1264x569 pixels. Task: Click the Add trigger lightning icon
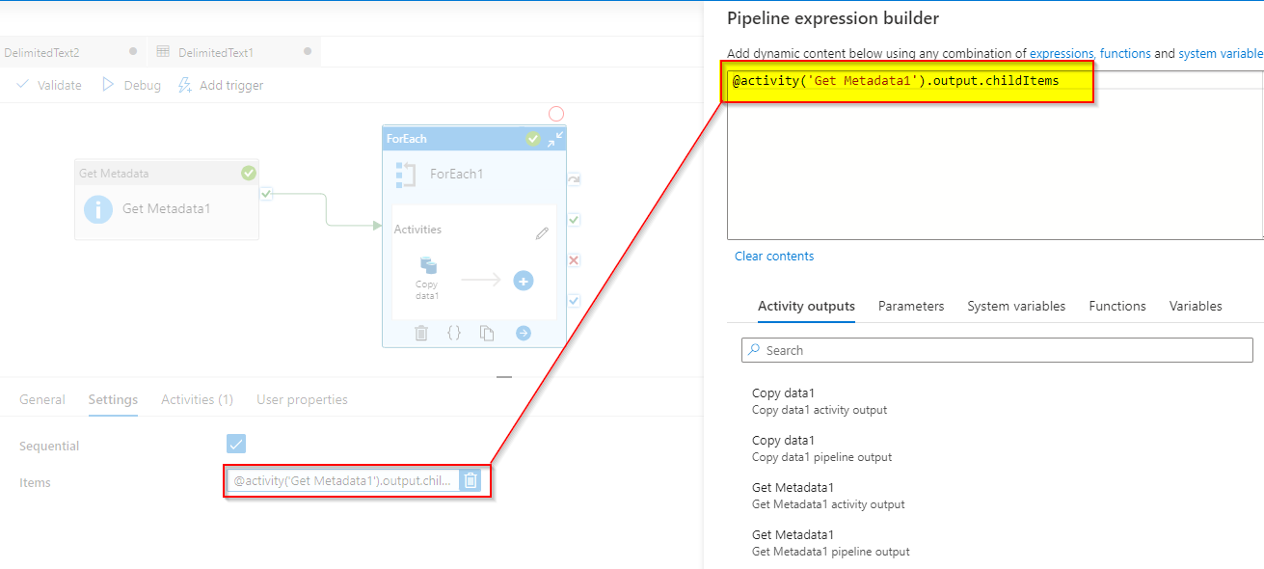[185, 85]
